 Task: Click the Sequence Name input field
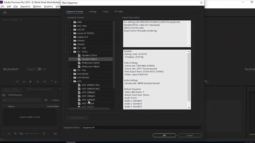click(141, 128)
